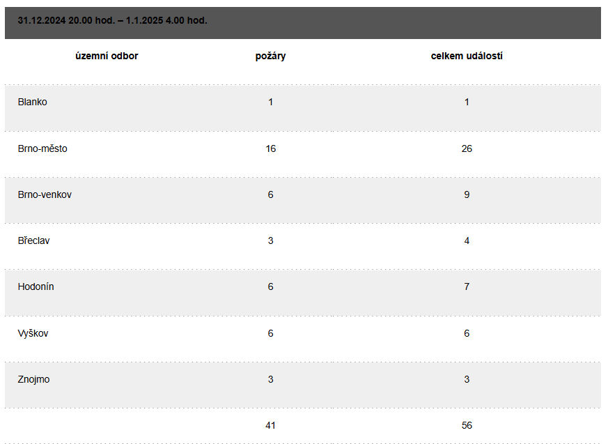
Task: Click the Brno-město district name
Action: tap(42, 148)
